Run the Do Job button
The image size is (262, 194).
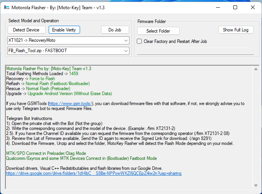115,30
